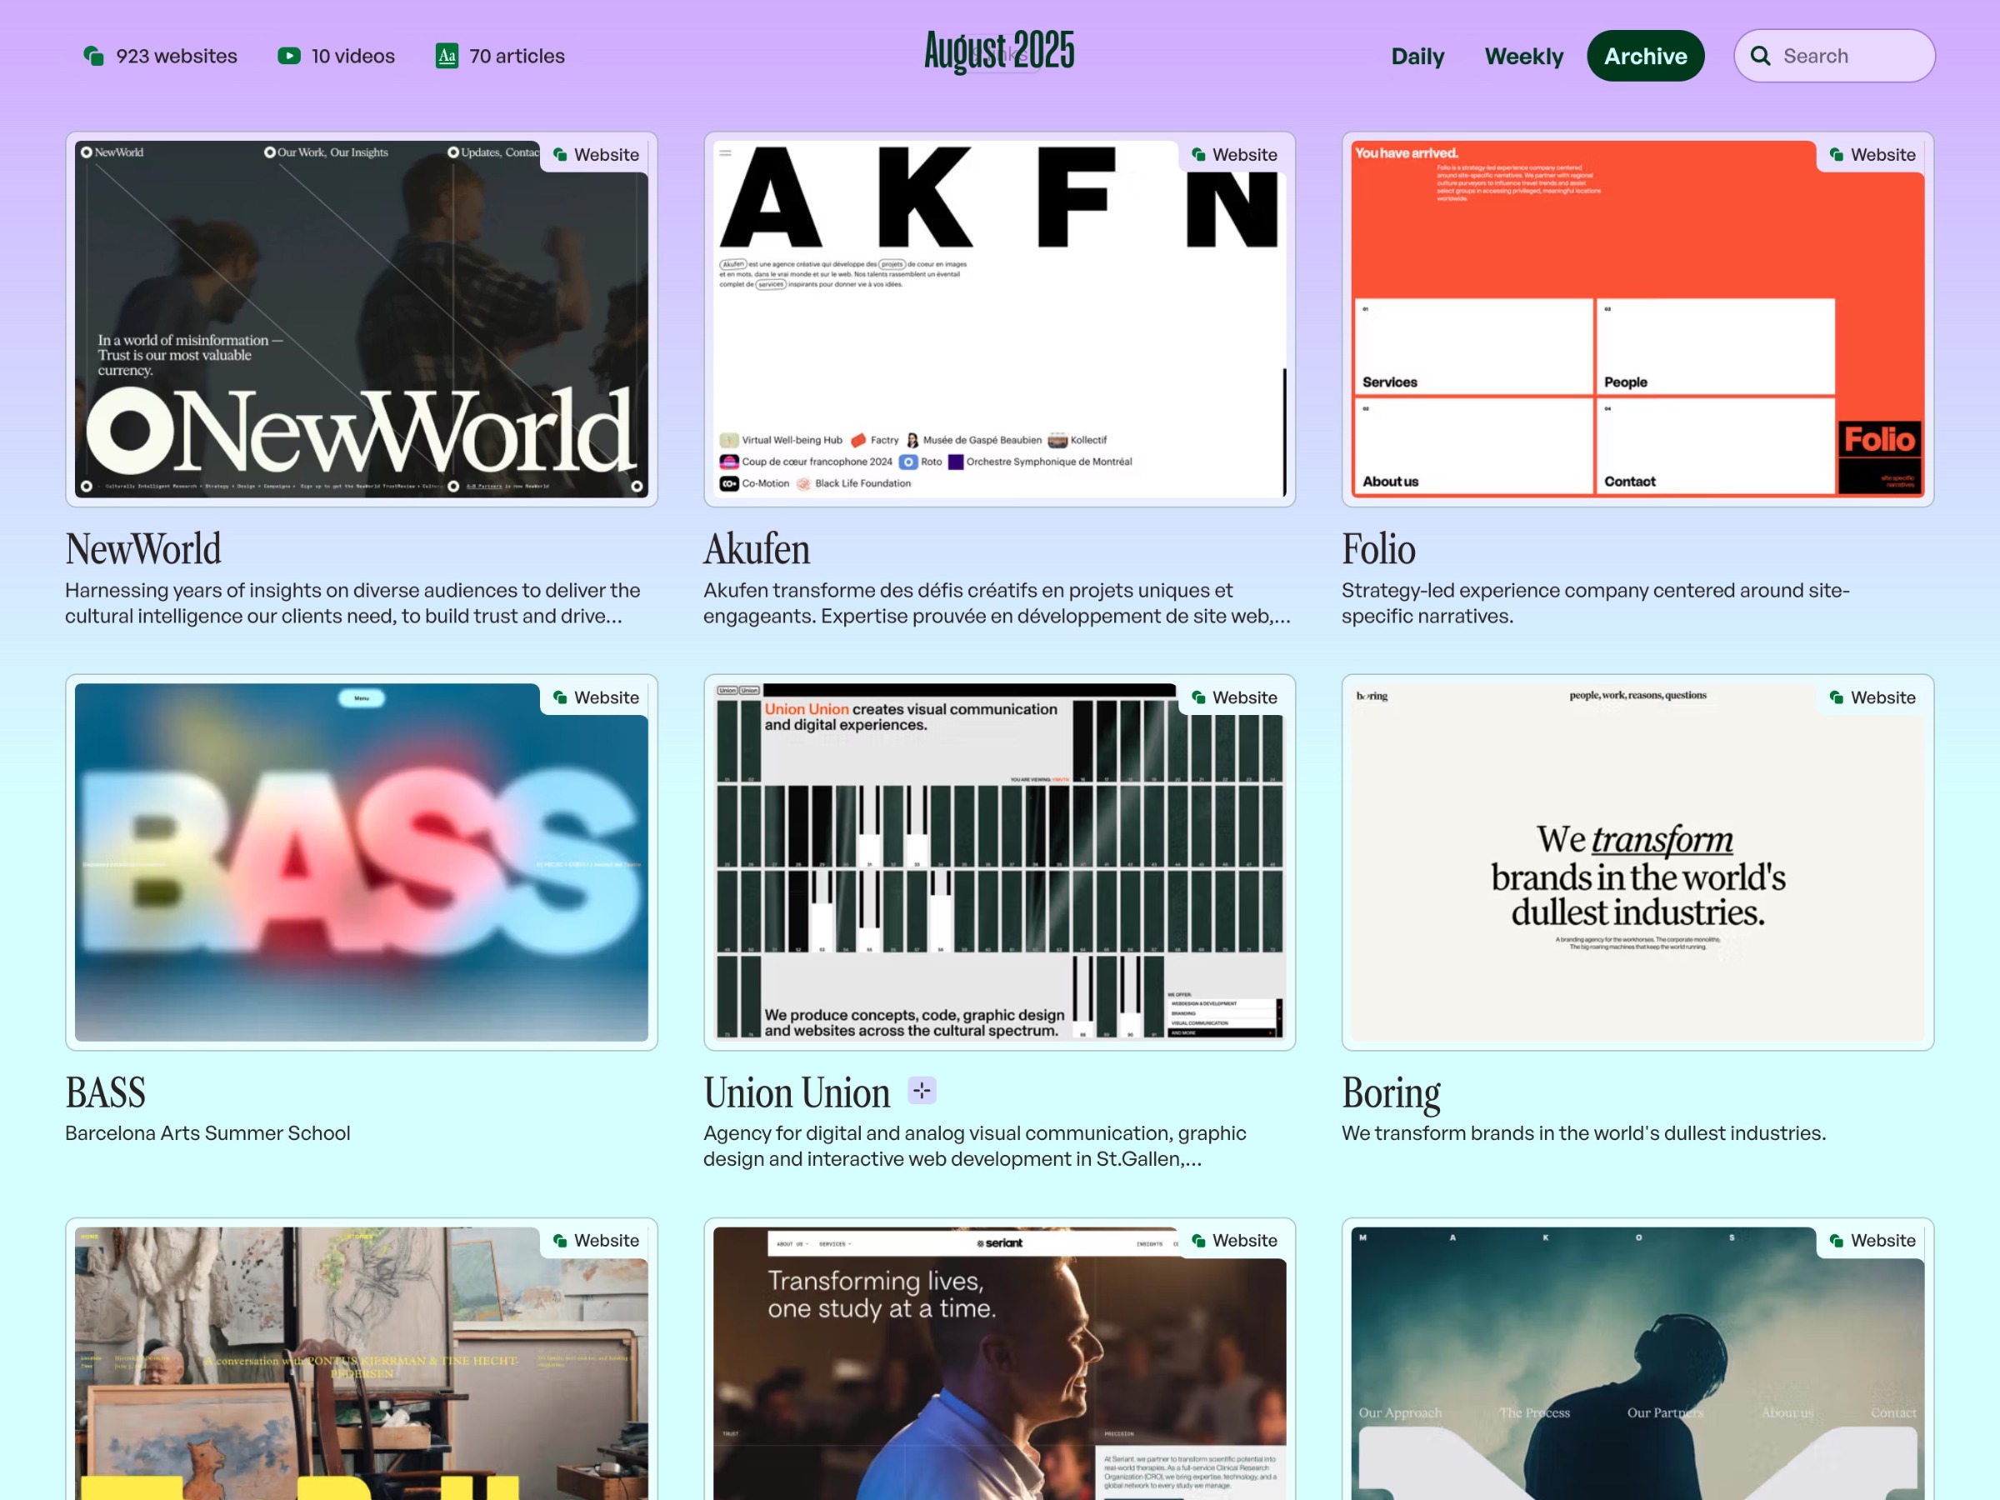Filter by 10 videos

click(337, 56)
